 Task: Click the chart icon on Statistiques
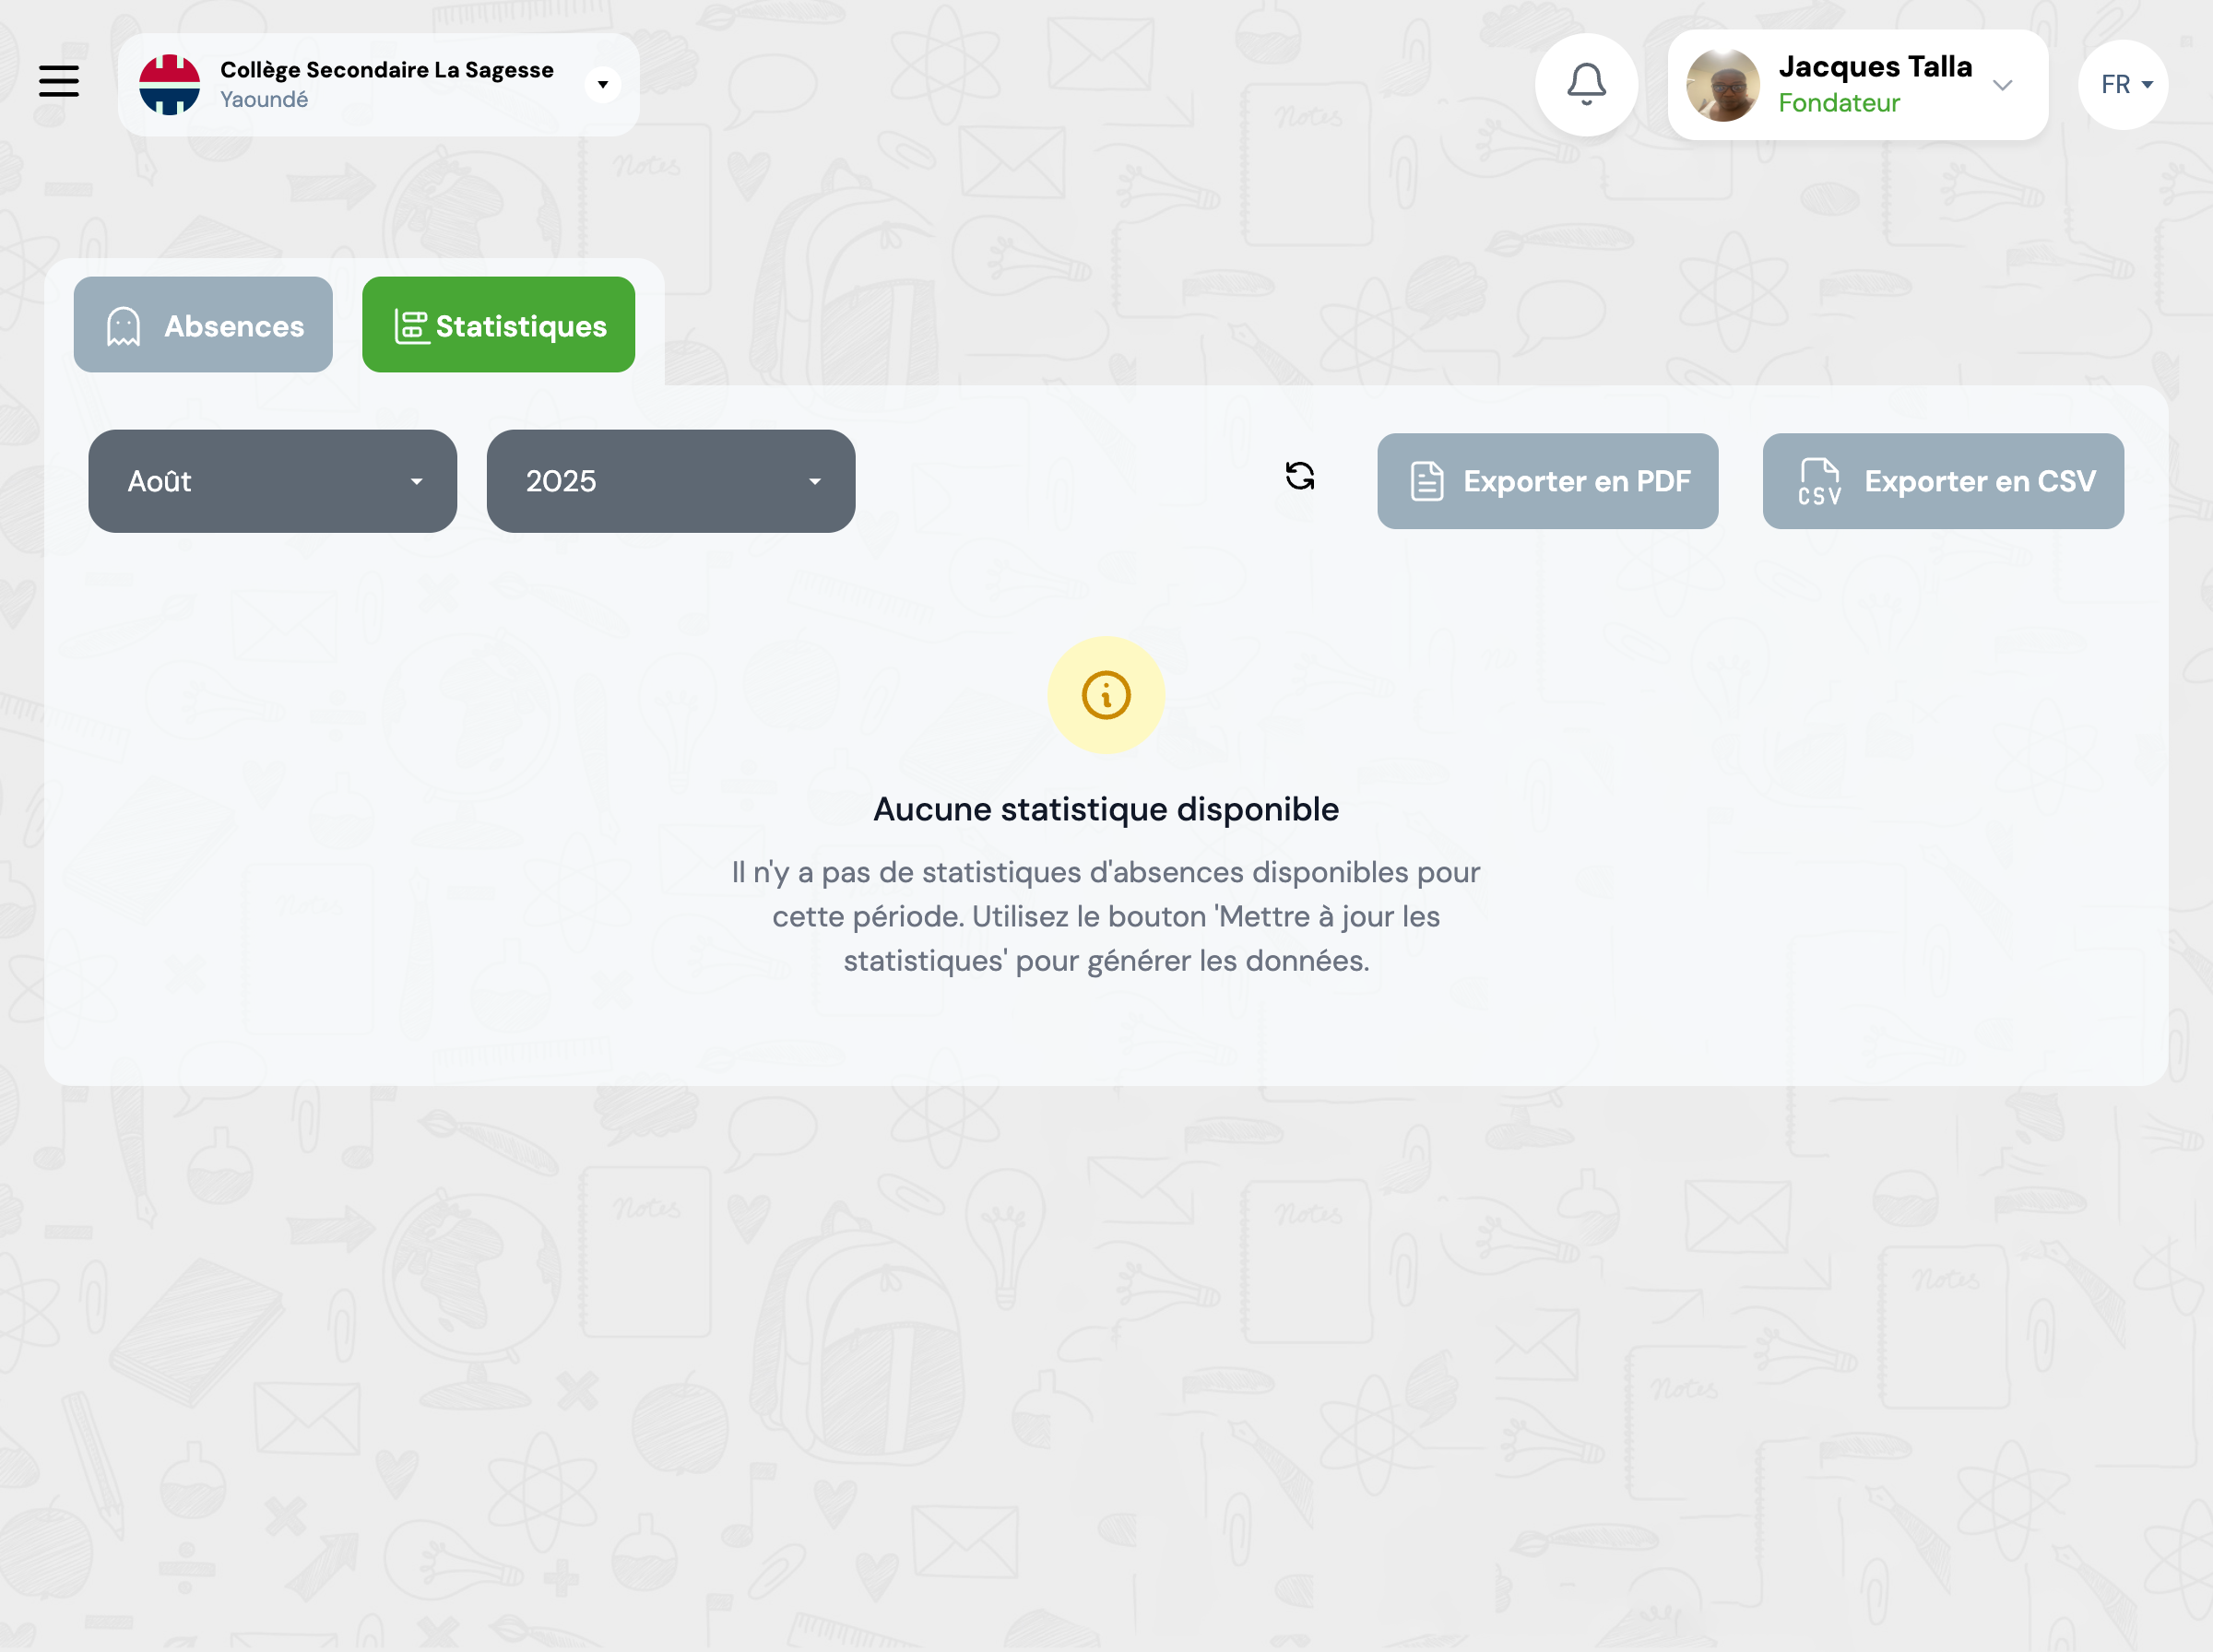tap(411, 326)
